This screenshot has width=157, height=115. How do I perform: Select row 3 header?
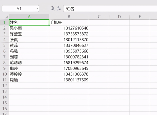pyautogui.click(x=5, y=34)
